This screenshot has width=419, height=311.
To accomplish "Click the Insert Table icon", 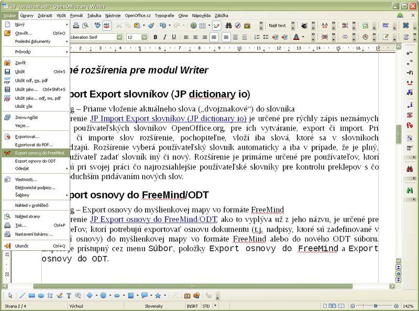I will (203, 25).
